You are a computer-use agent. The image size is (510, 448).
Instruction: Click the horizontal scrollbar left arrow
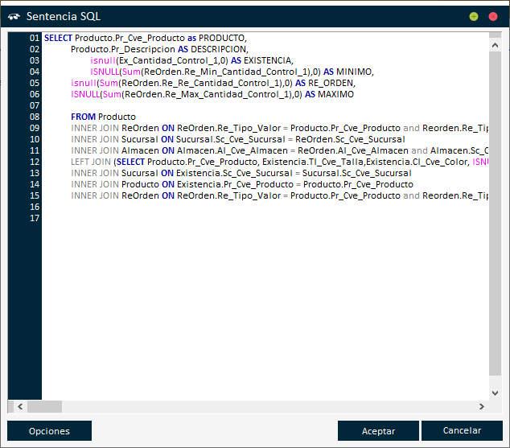pos(14,406)
